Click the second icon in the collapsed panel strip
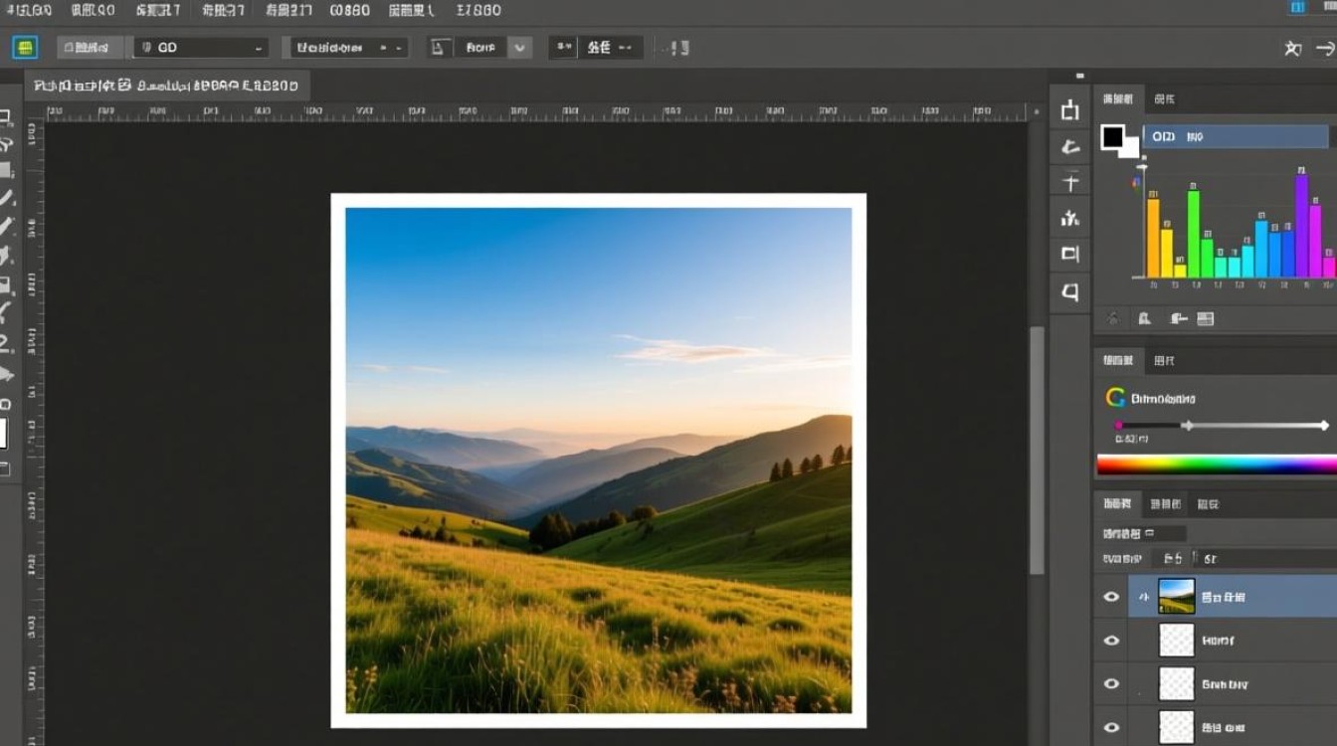The height and width of the screenshot is (746, 1337). pos(1070,147)
